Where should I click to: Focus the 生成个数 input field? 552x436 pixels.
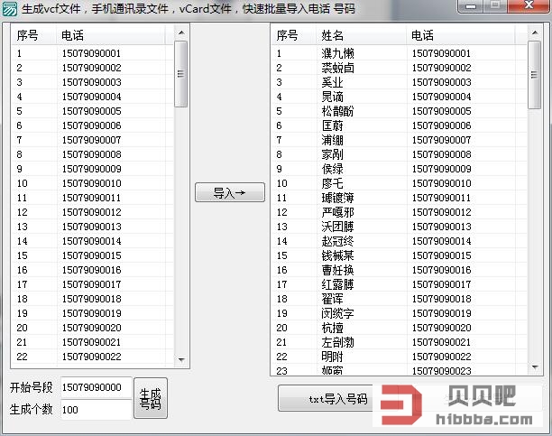click(97, 410)
